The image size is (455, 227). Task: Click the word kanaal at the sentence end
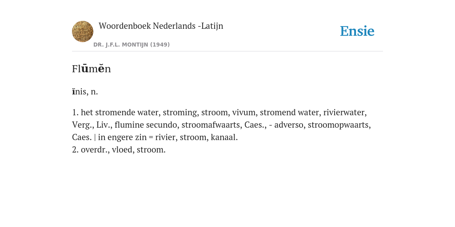(223, 137)
